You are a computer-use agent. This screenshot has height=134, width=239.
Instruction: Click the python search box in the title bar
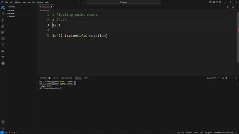pyautogui.click(x=123, y=2)
